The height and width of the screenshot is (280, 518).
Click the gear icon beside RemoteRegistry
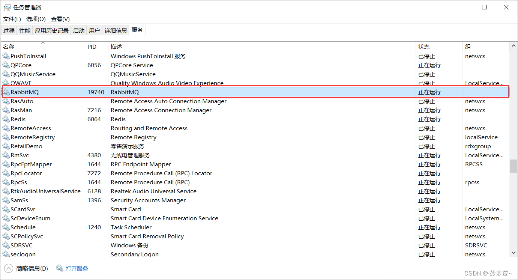(6, 137)
